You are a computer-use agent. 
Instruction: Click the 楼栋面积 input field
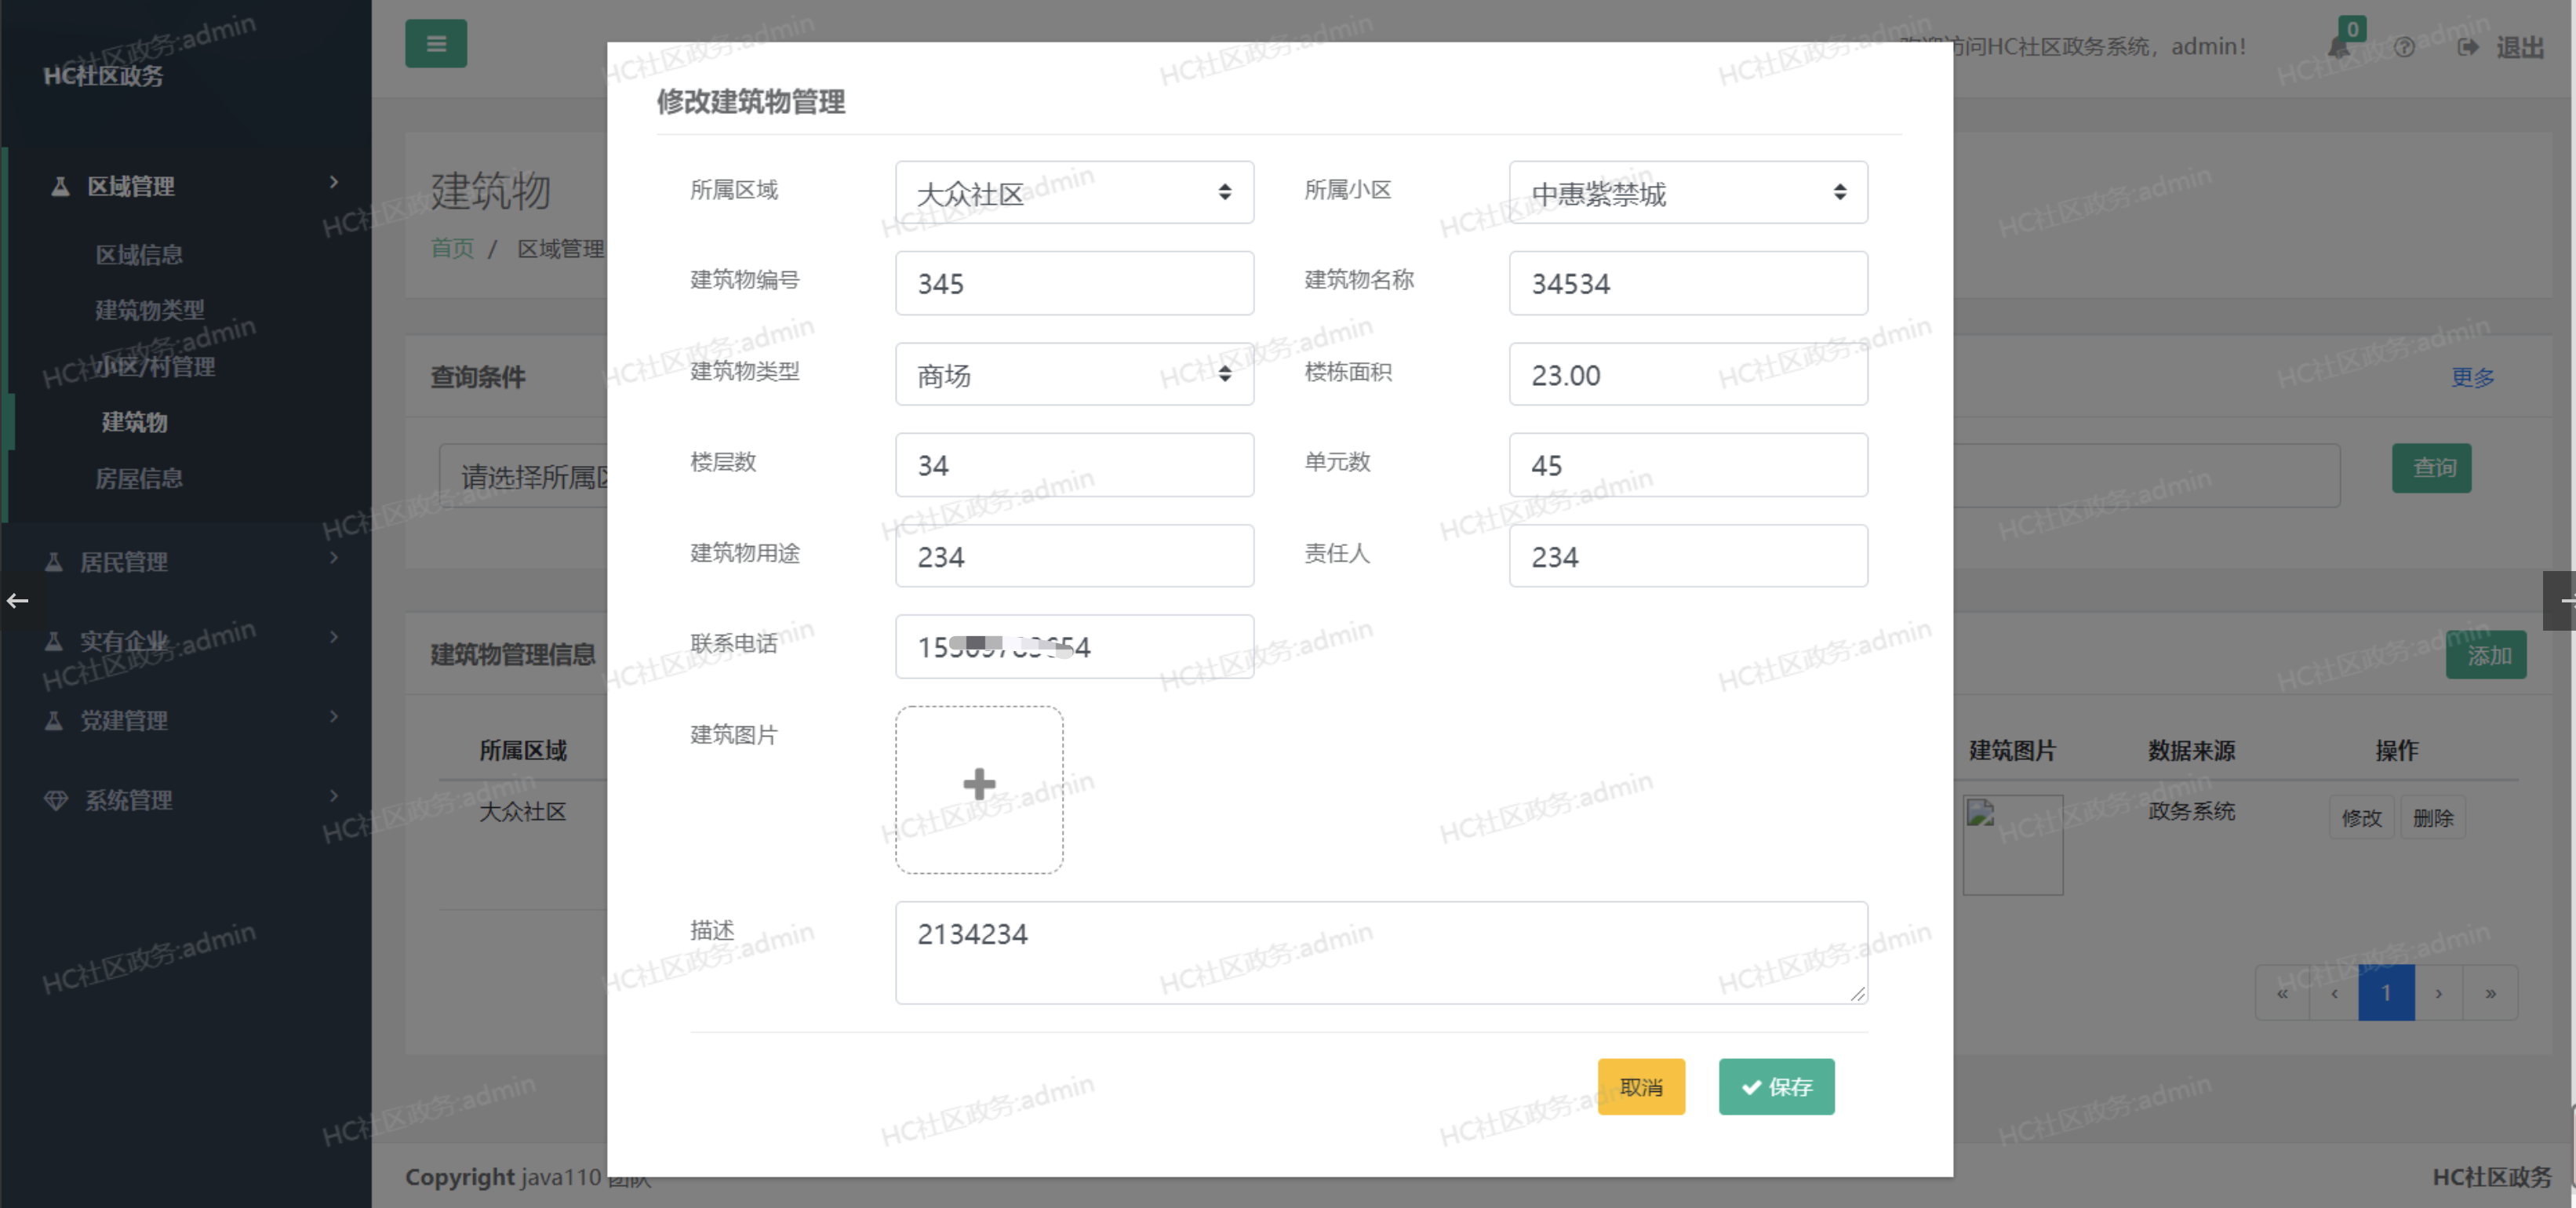[x=1688, y=374]
